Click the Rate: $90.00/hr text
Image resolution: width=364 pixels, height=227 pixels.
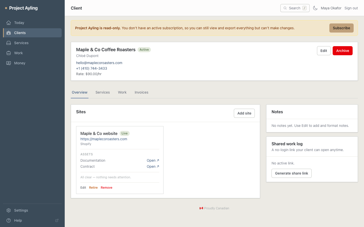[x=89, y=74]
